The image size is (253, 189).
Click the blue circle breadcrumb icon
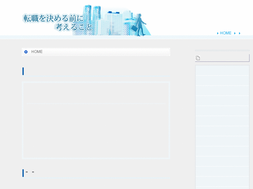point(26,52)
